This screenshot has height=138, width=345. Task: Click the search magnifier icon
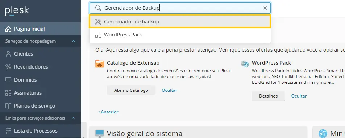98,8
